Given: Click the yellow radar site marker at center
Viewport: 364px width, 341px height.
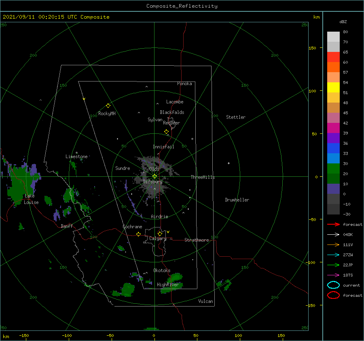Looking at the screenshot, I should 154,176.
